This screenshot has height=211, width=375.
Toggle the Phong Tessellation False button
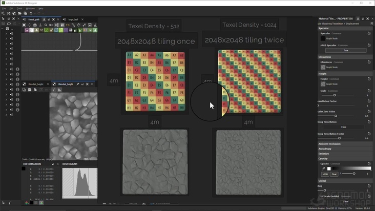[344, 126]
